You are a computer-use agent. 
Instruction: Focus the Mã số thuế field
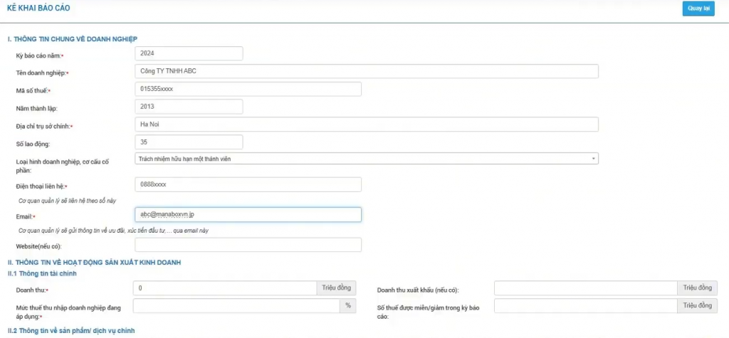point(248,89)
